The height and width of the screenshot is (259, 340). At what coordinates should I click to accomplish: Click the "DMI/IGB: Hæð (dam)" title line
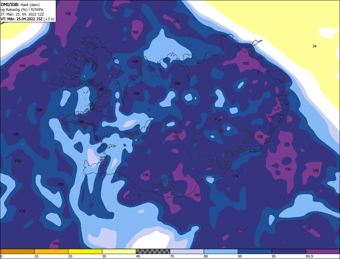tap(20, 4)
